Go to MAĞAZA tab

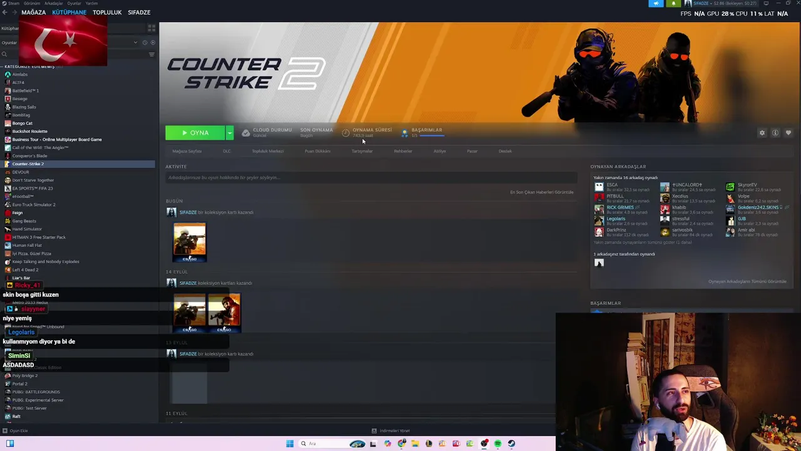[34, 13]
